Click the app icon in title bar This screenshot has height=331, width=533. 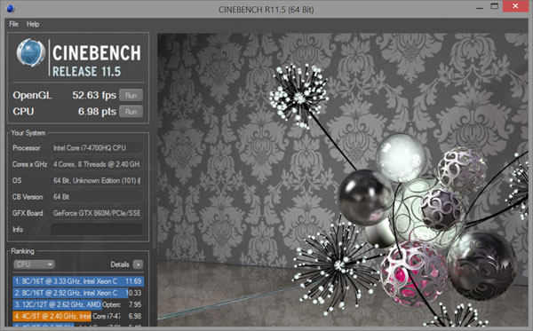10,9
